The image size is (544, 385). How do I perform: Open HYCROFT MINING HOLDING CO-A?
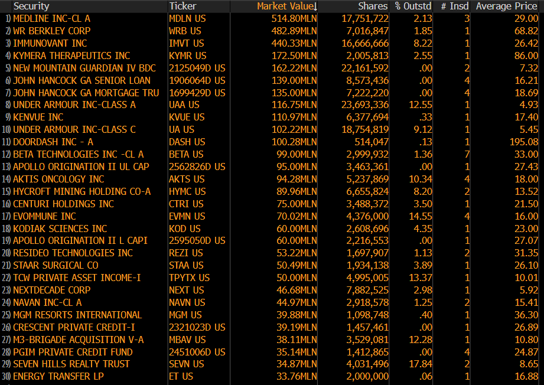[82, 191]
